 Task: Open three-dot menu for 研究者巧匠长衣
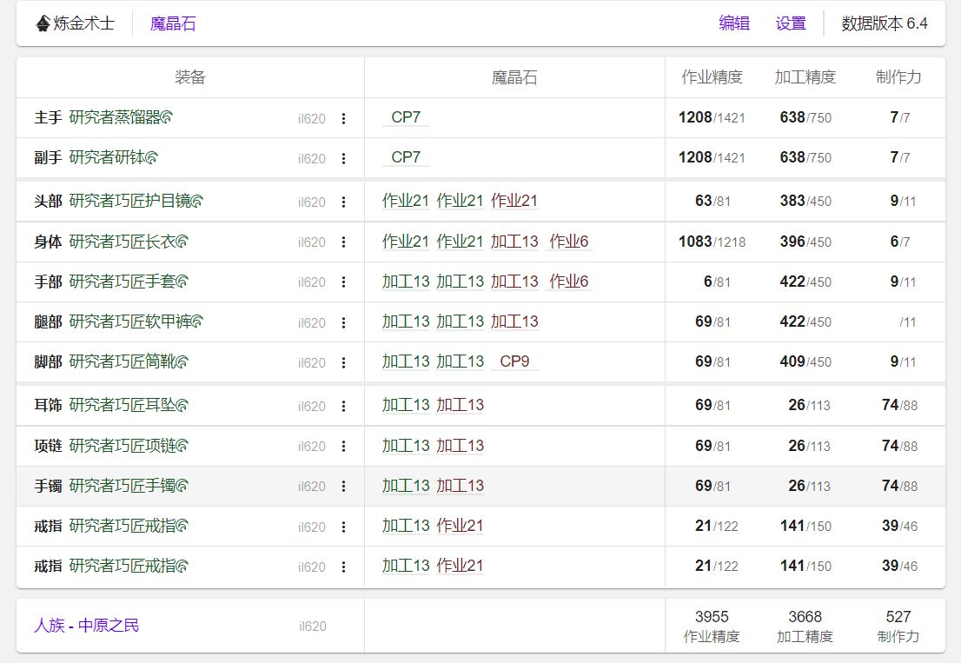click(343, 242)
